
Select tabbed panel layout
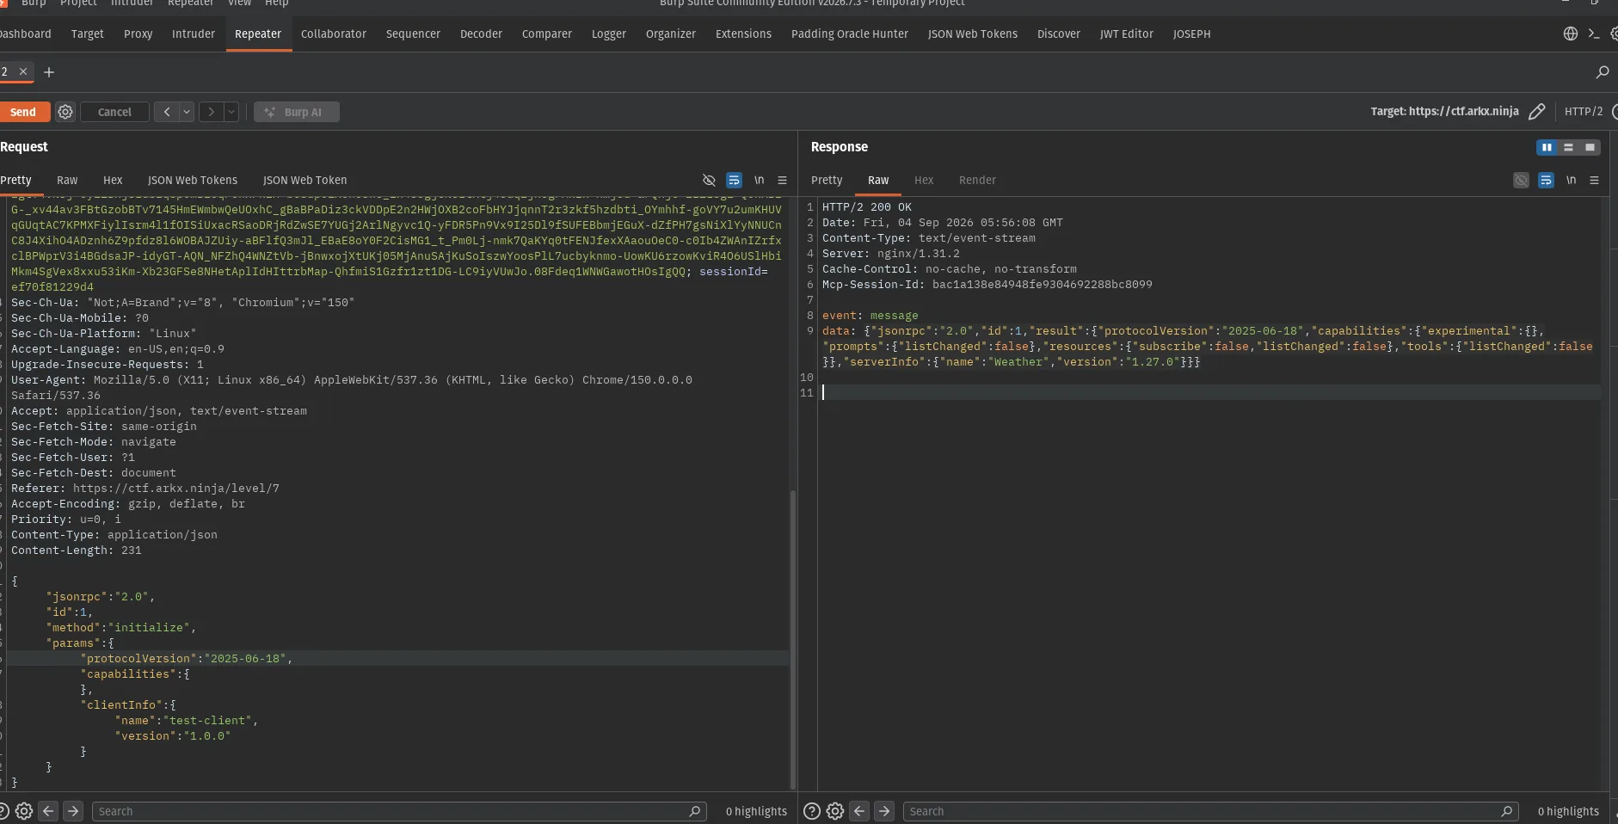pos(1590,147)
